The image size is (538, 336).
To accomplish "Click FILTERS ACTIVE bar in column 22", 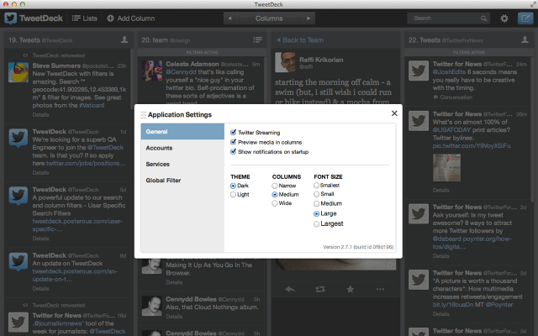I will tap(469, 52).
